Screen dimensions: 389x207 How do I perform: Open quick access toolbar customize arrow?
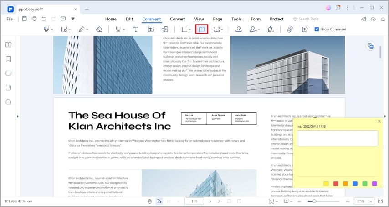(73, 19)
